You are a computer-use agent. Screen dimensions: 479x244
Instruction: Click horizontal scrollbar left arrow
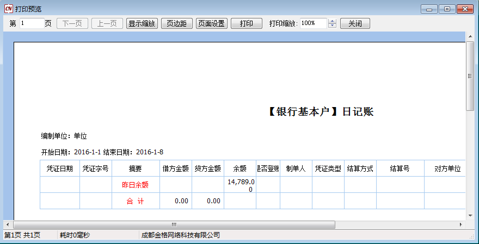[x=8, y=224]
